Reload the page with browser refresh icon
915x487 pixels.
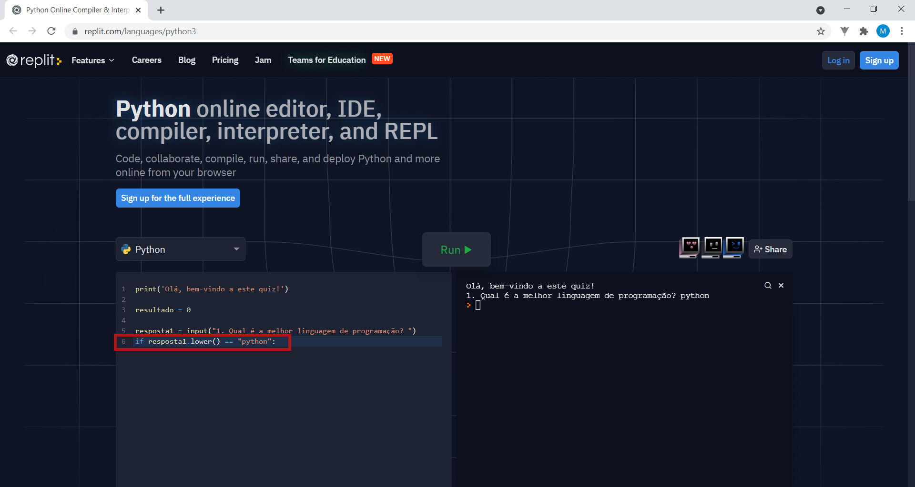(x=51, y=31)
